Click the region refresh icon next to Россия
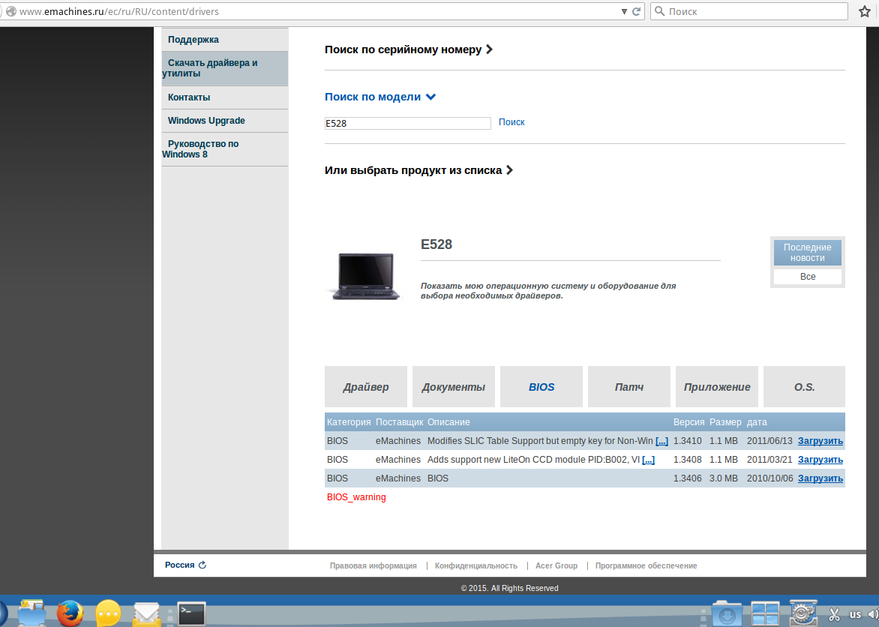 click(x=202, y=565)
